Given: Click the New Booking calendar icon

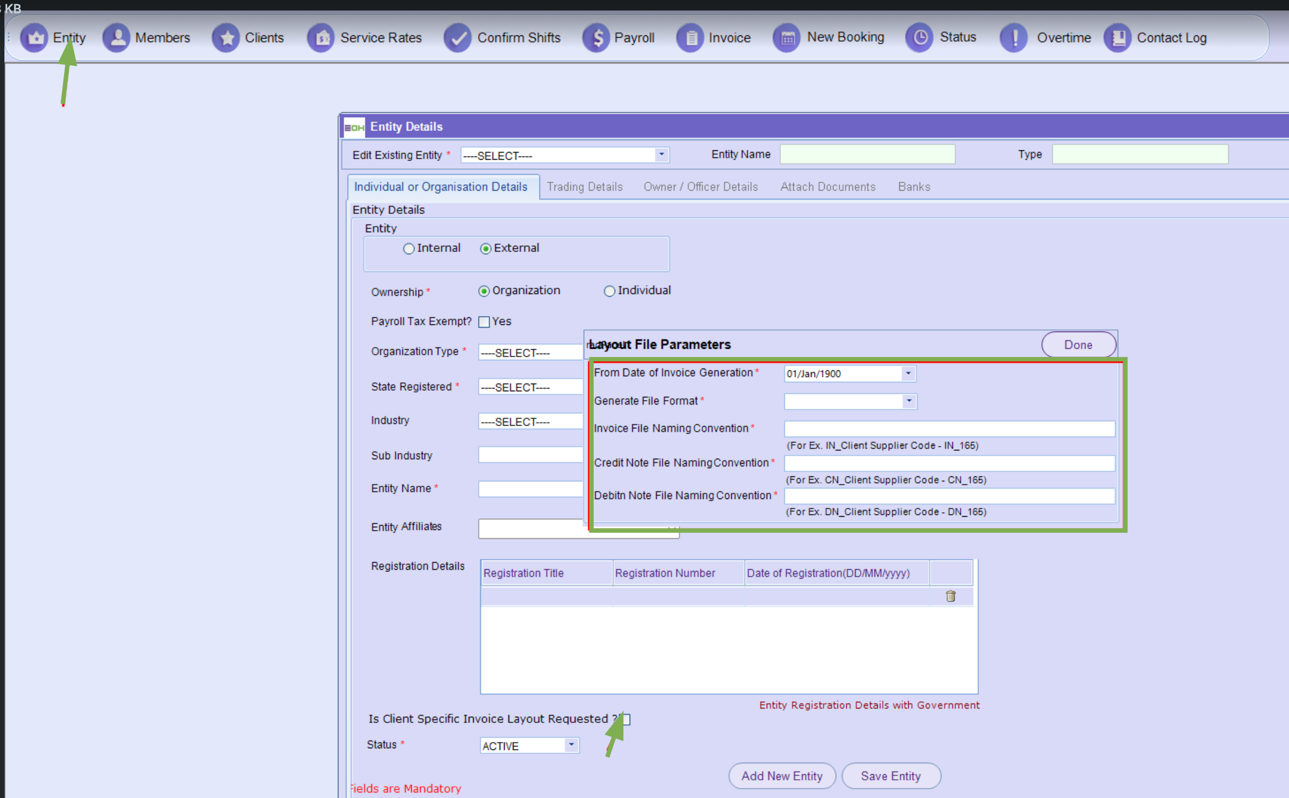Looking at the screenshot, I should tap(787, 38).
